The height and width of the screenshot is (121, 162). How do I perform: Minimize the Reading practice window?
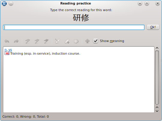tap(140, 4)
